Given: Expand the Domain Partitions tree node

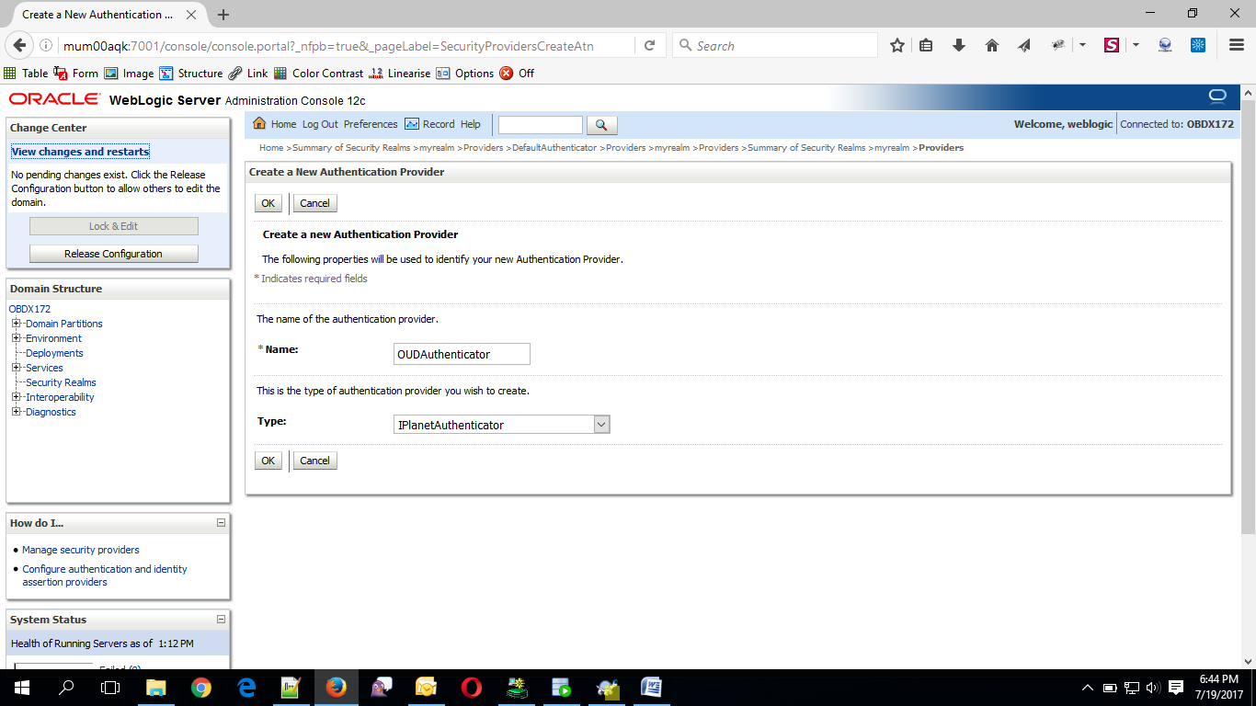Looking at the screenshot, I should click(16, 324).
